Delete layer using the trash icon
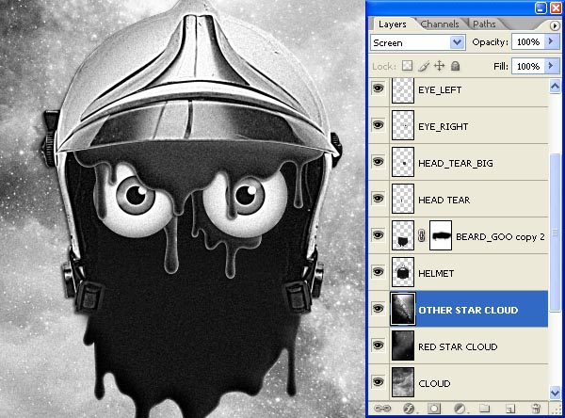This screenshot has width=565, height=418. click(536, 409)
